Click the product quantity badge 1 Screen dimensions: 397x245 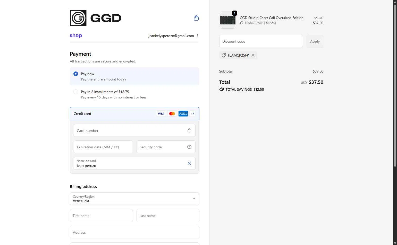click(x=235, y=13)
